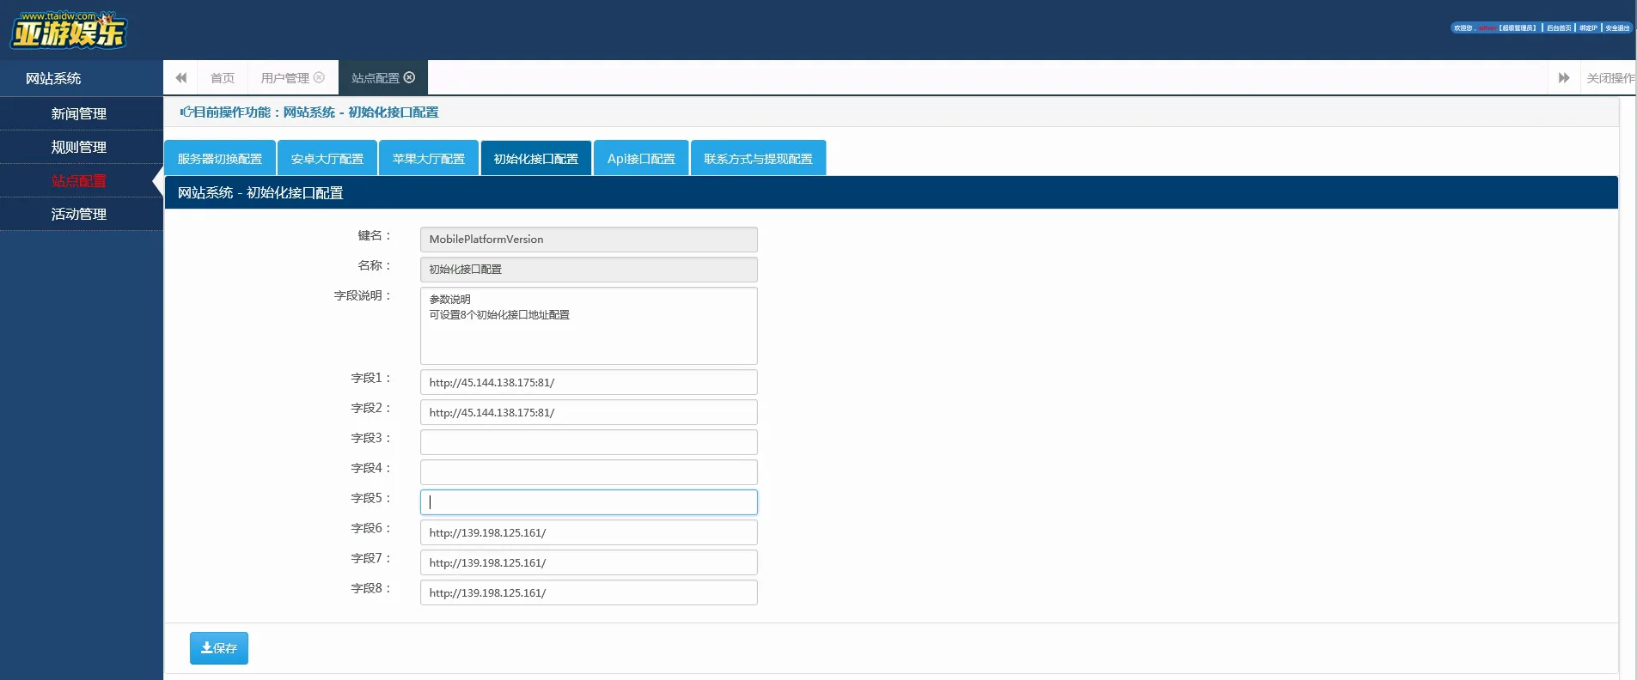
Task: Switch to 联系方式与提现配置 tab
Action: tap(758, 158)
